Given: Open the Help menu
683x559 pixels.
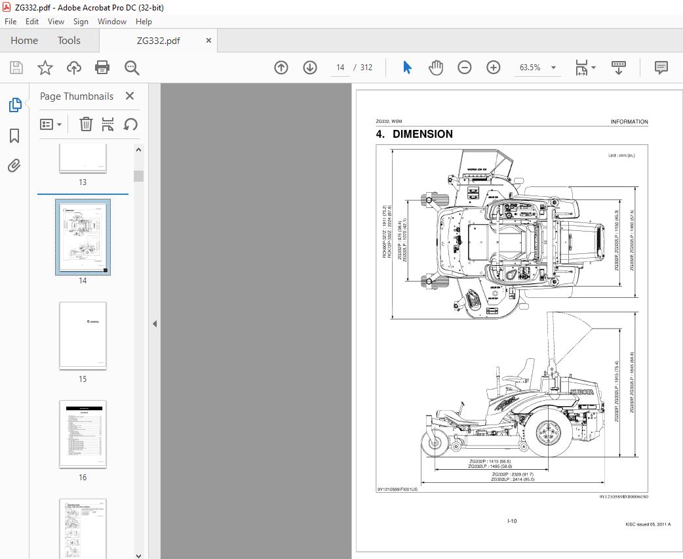Looking at the screenshot, I should tap(144, 22).
